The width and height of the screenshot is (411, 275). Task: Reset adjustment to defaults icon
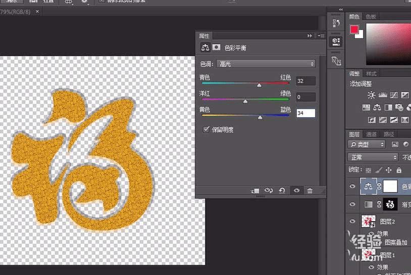point(282,190)
